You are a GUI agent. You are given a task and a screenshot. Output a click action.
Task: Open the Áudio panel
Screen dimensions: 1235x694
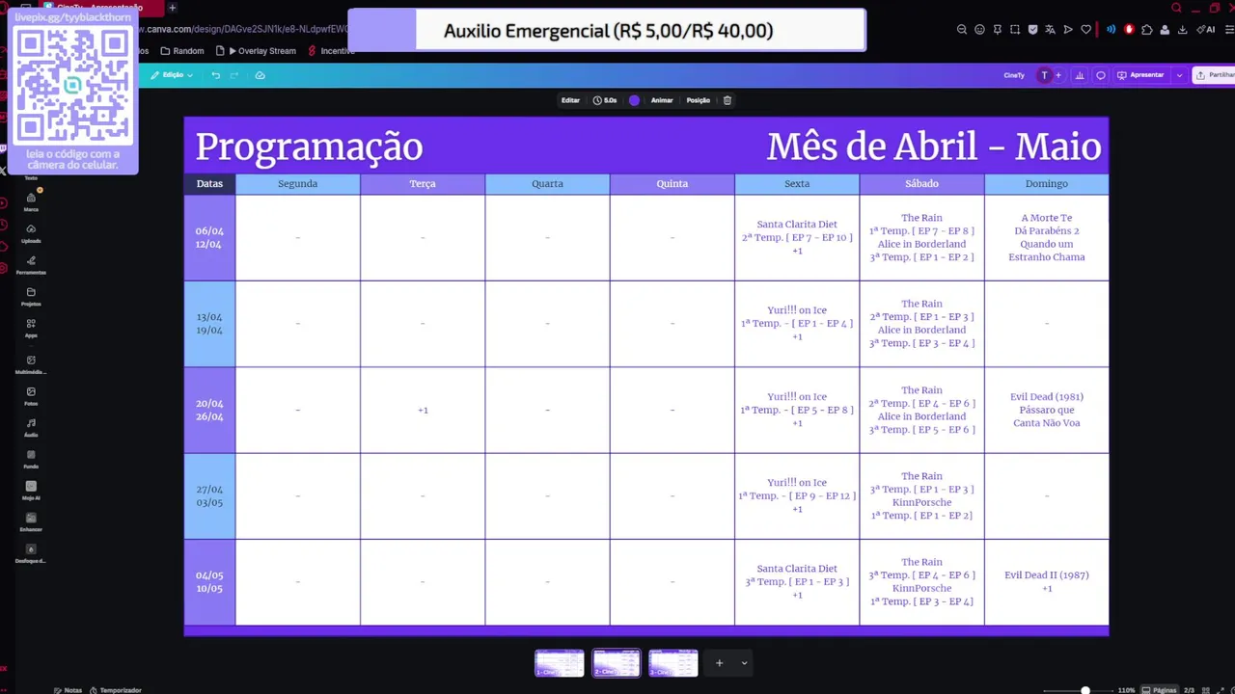pyautogui.click(x=31, y=427)
